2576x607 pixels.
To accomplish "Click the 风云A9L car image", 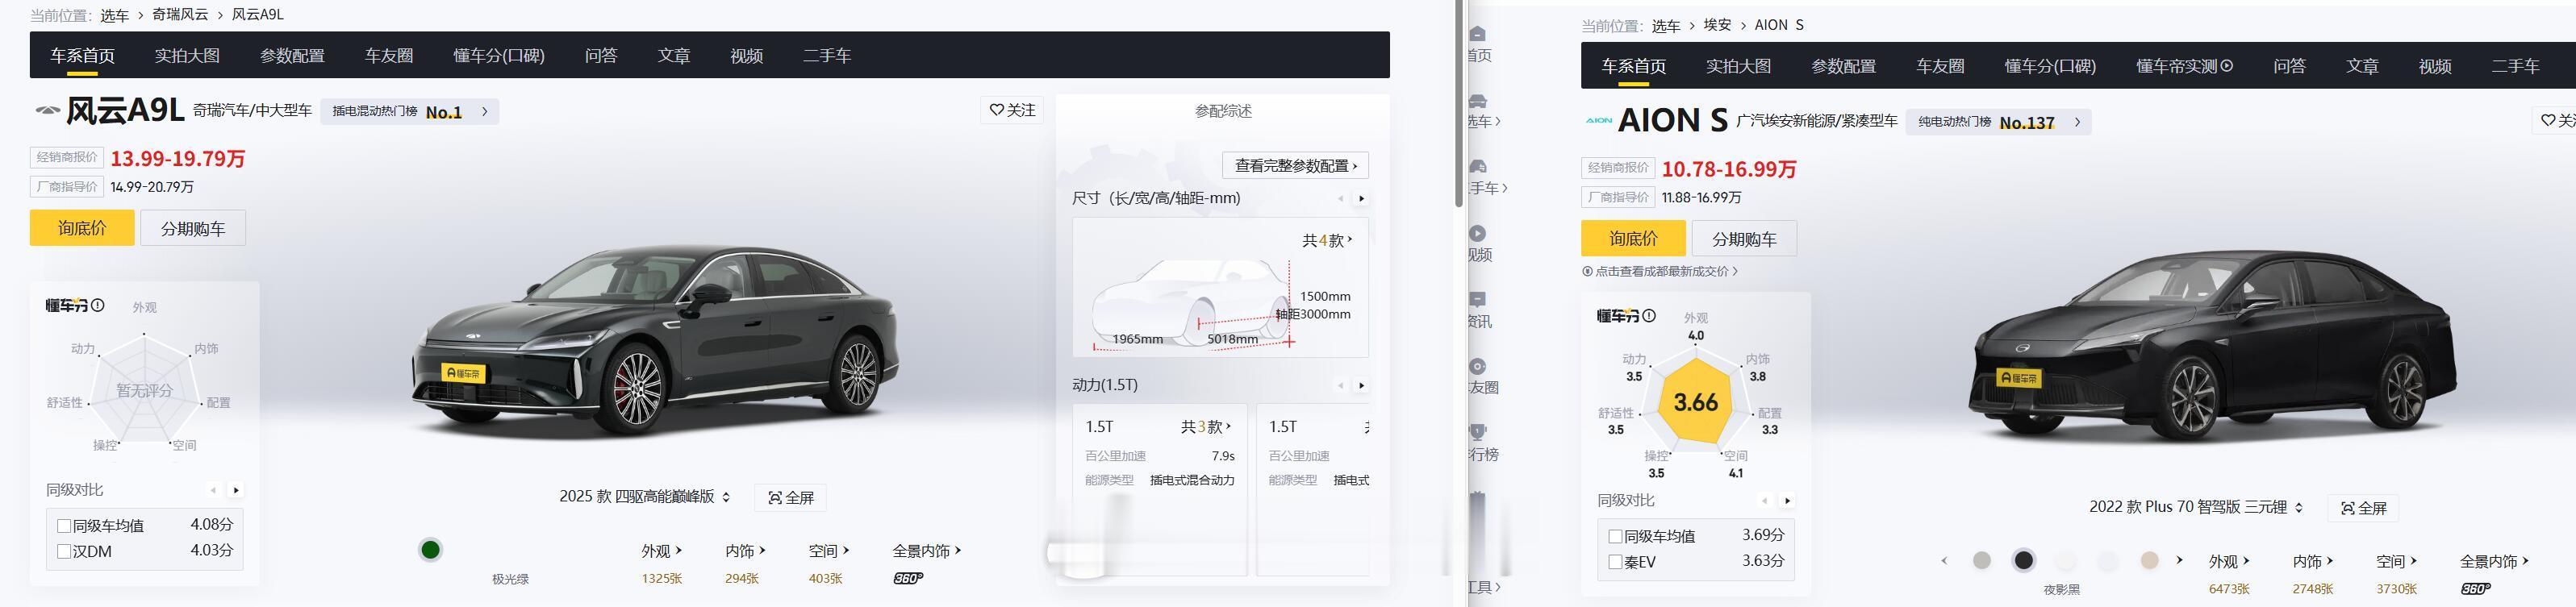I will (x=655, y=342).
